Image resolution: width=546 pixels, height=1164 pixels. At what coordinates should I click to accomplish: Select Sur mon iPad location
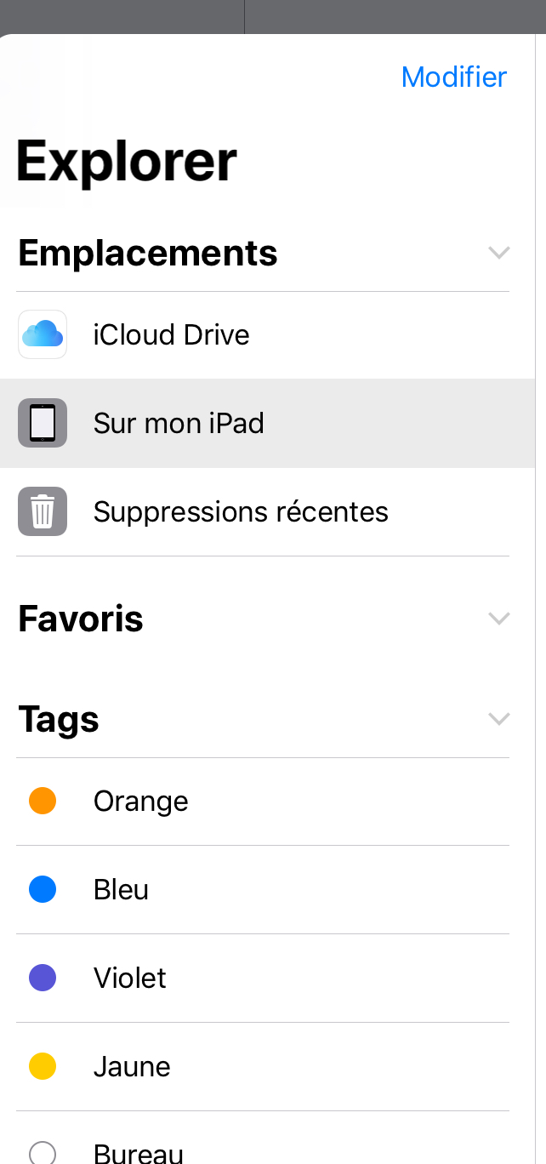(x=179, y=423)
